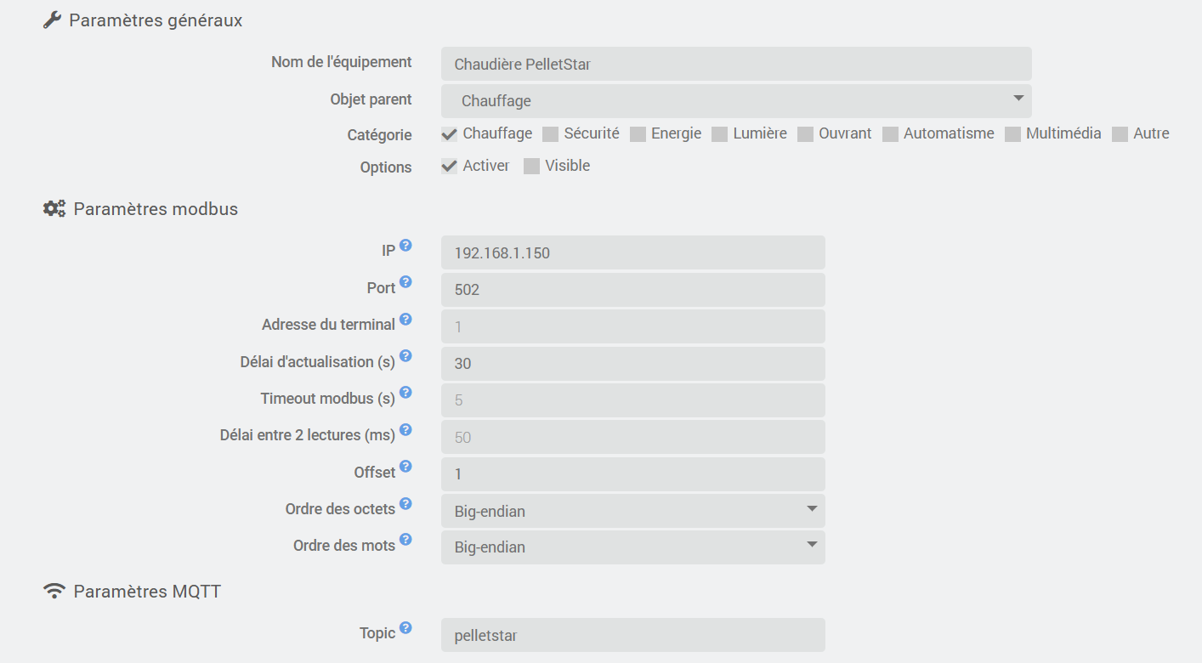Click the Catégorie label
Screen dimensions: 1202x663
pyautogui.click(x=379, y=135)
